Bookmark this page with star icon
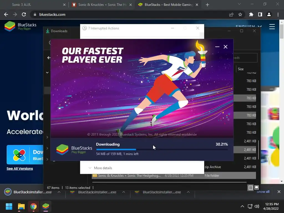284x213 pixels. coord(240,14)
